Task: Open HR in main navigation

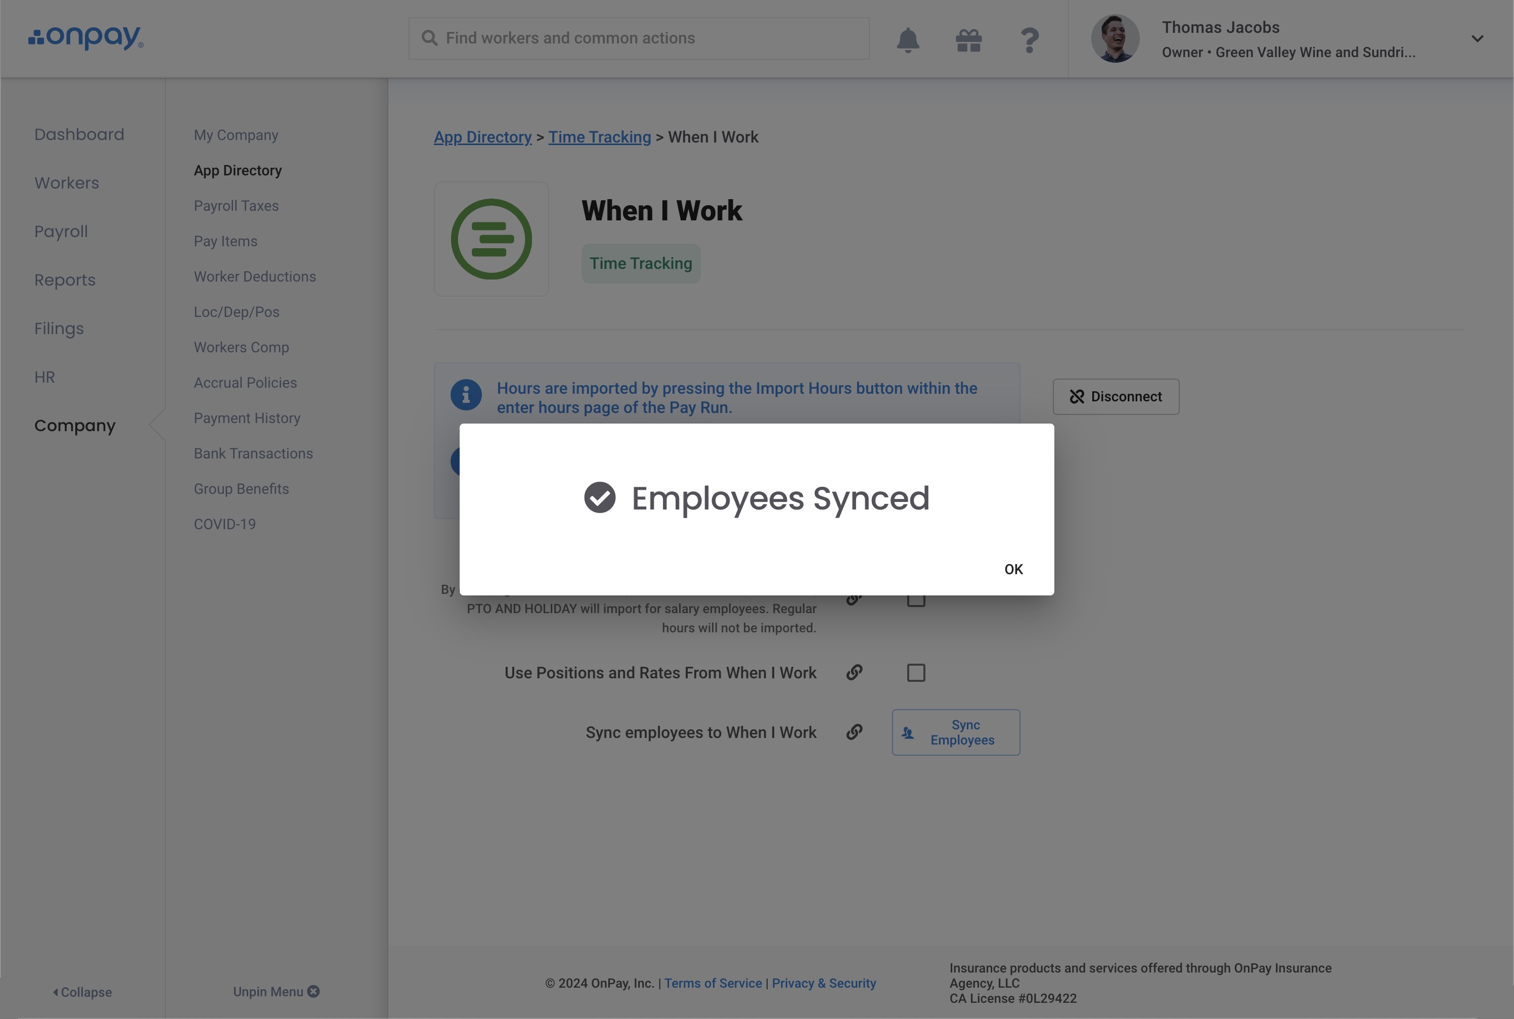Action: [x=45, y=377]
